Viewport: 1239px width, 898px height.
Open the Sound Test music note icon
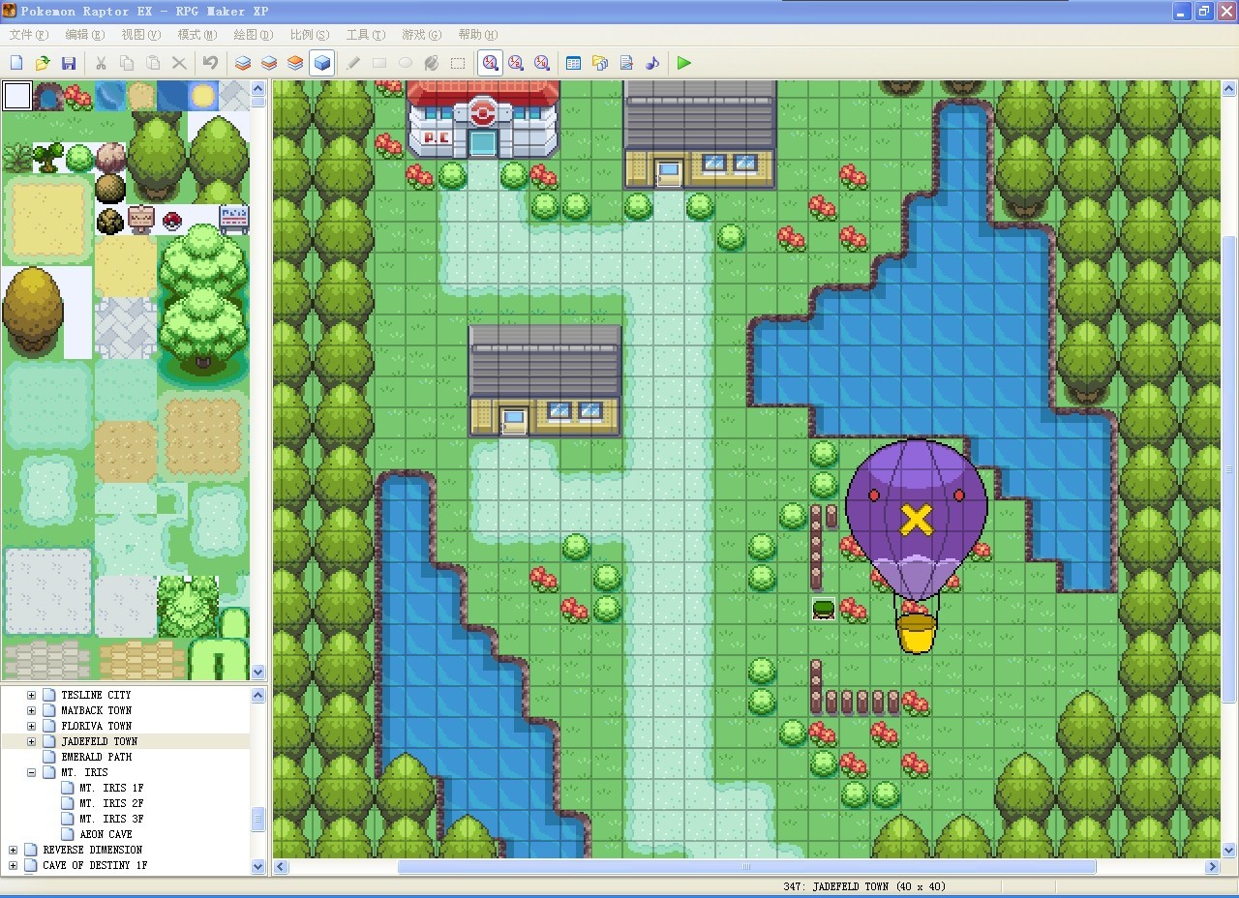click(652, 63)
